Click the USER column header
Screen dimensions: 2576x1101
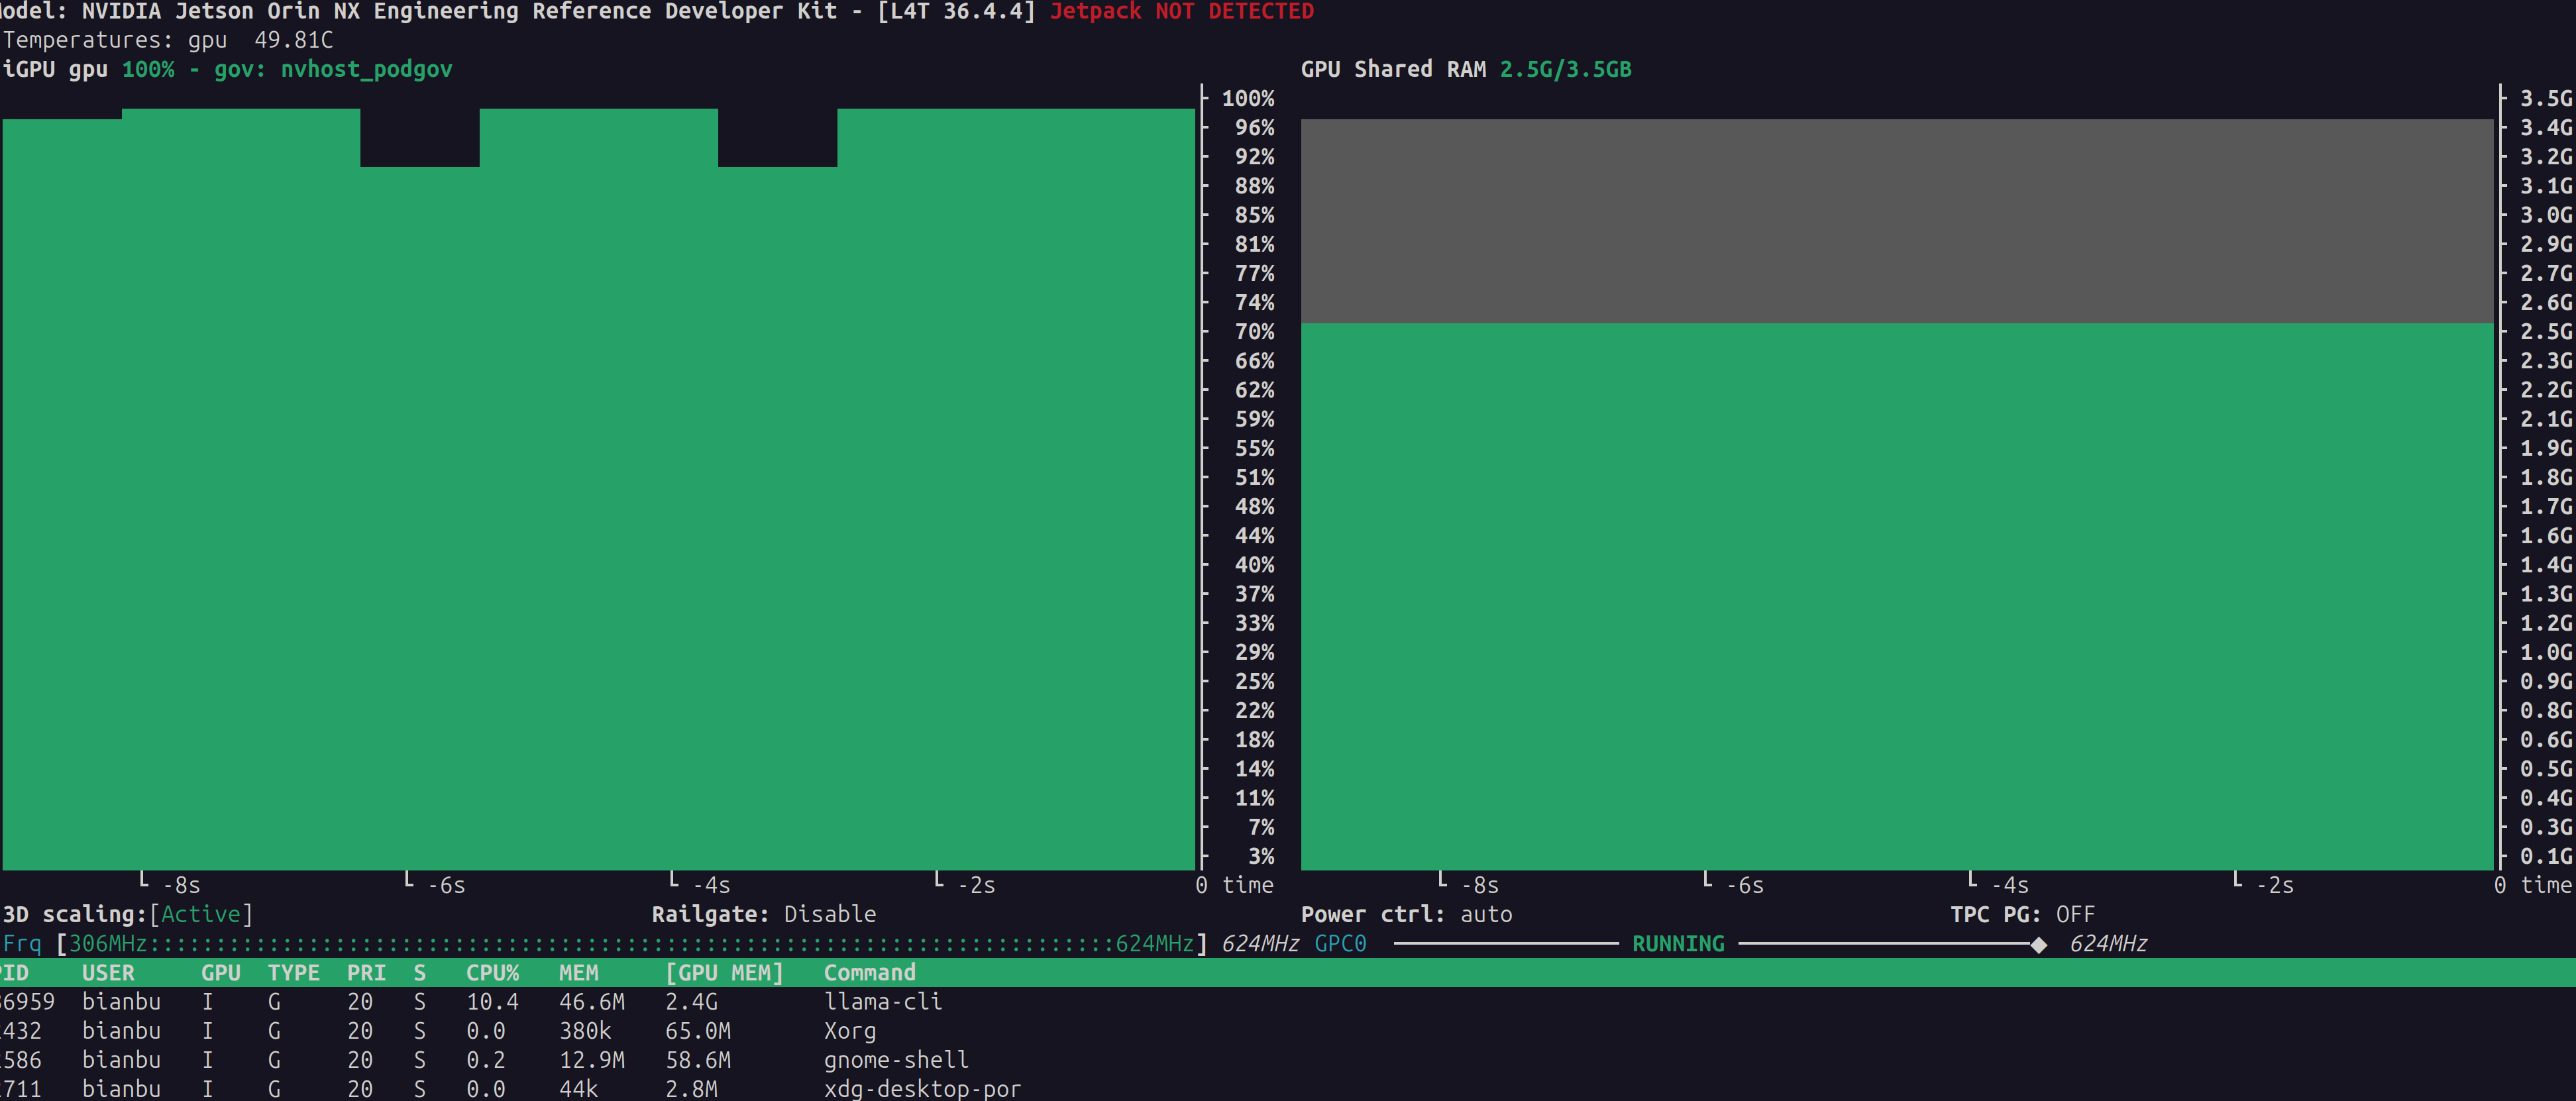[x=108, y=973]
